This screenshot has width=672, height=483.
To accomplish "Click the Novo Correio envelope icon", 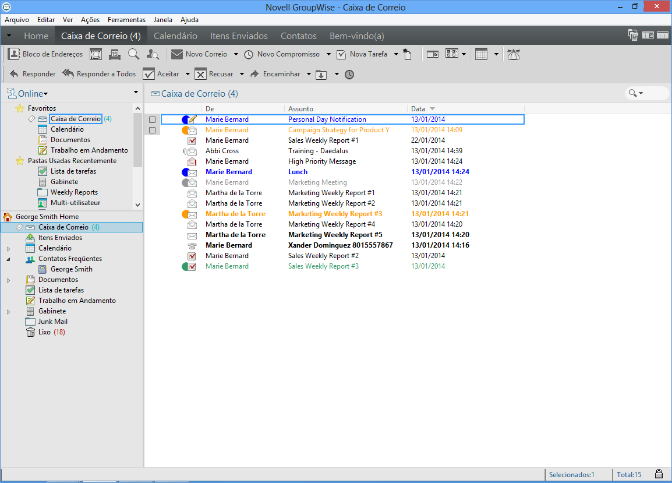I will click(x=177, y=54).
